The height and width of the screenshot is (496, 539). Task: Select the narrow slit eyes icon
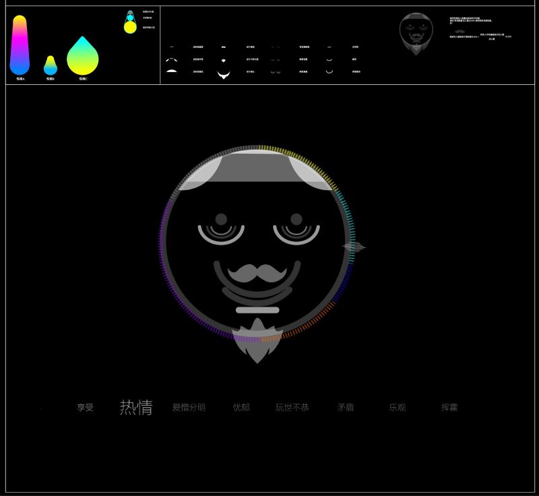pos(275,46)
